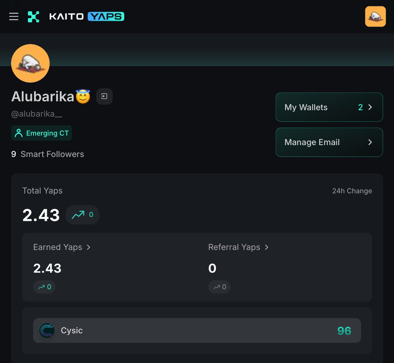The height and width of the screenshot is (363, 394).
Task: Open the Manage Email button
Action: (329, 142)
